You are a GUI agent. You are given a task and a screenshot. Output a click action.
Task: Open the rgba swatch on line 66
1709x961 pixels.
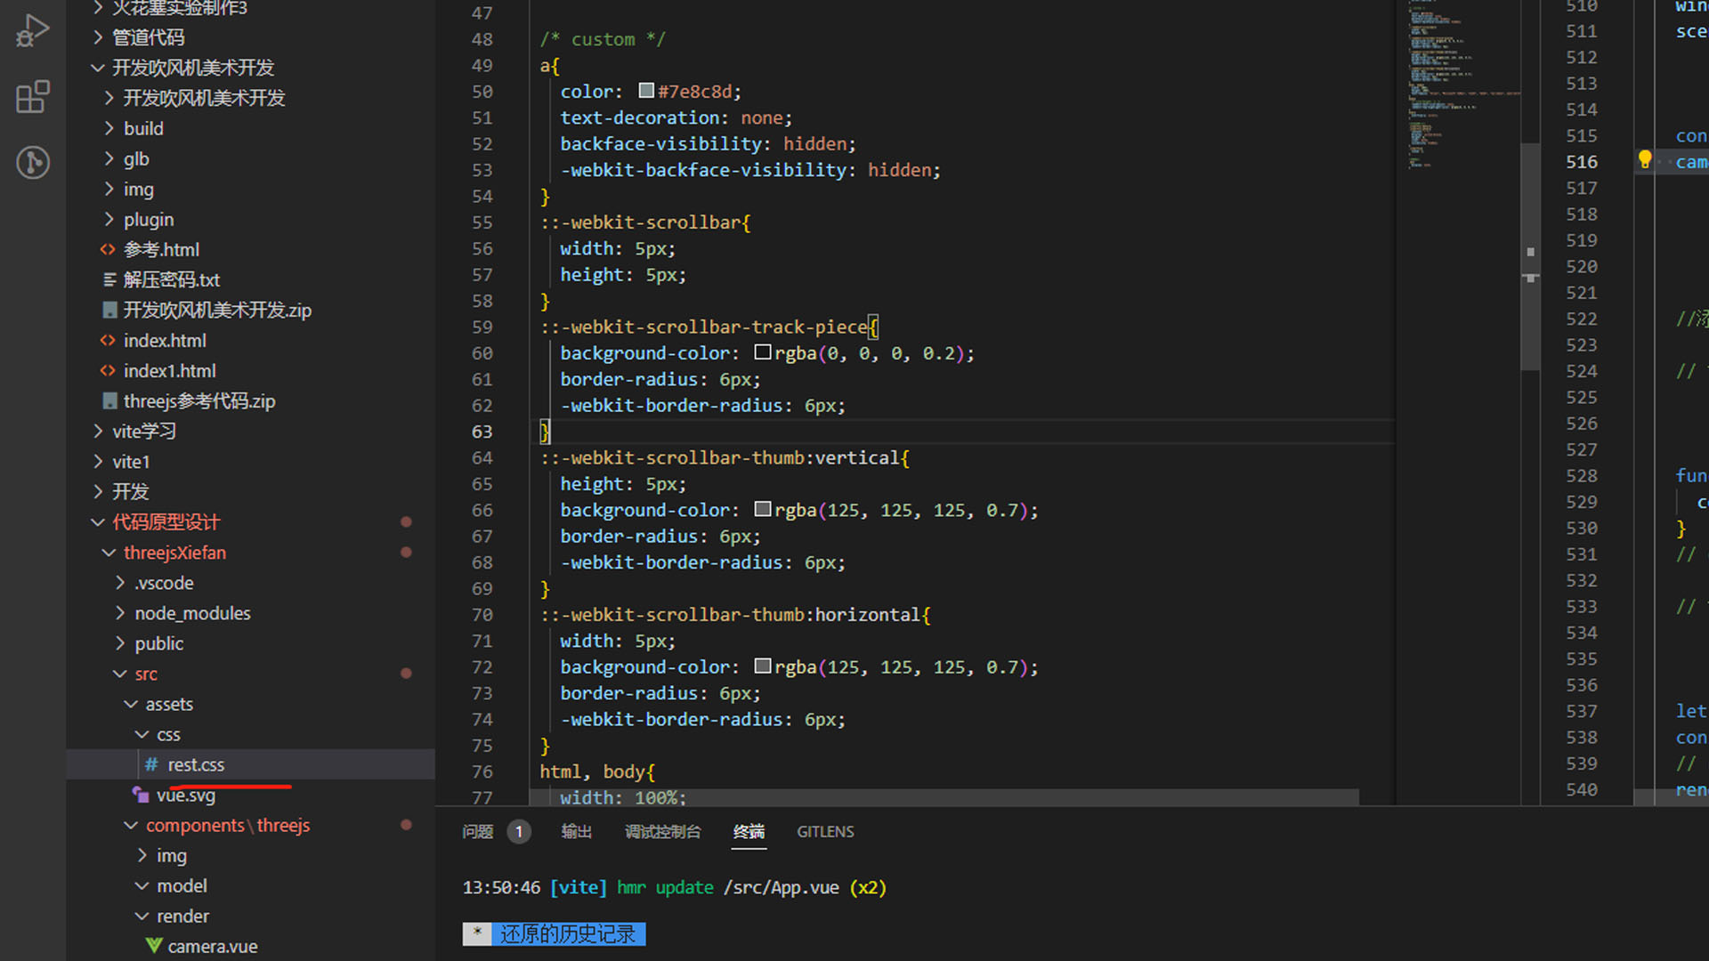763,509
